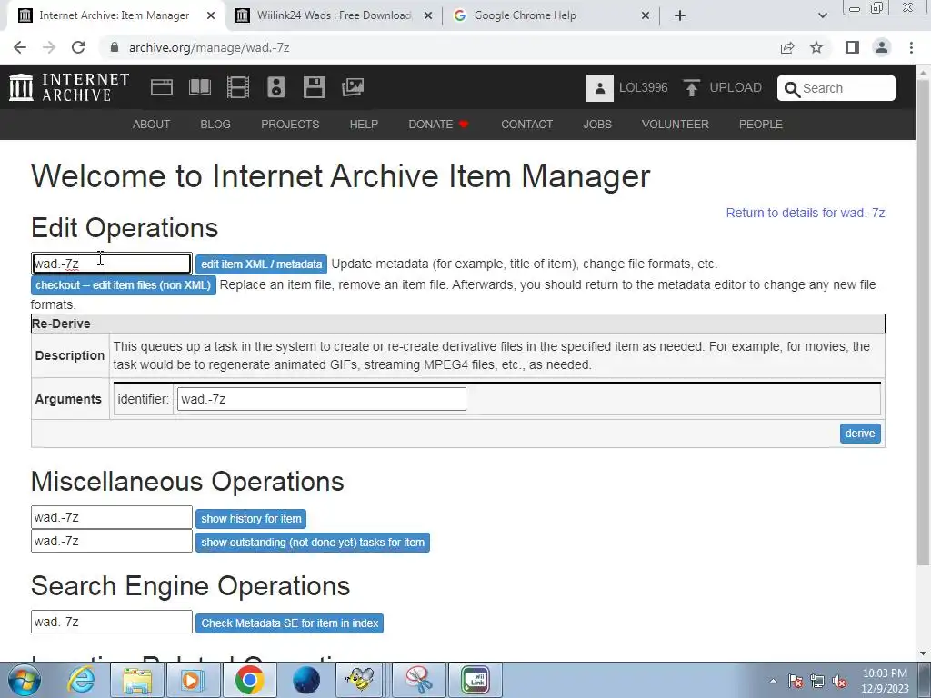Screen dimensions: 931x698
Task: Click the archive.org address bar URL
Action: pyautogui.click(x=209, y=47)
